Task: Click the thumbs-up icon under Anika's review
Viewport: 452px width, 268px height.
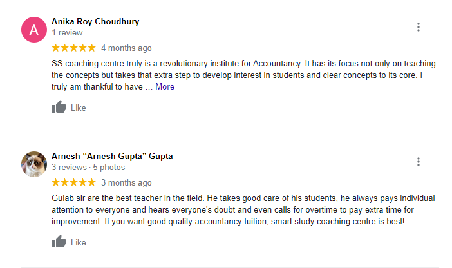Action: point(59,108)
